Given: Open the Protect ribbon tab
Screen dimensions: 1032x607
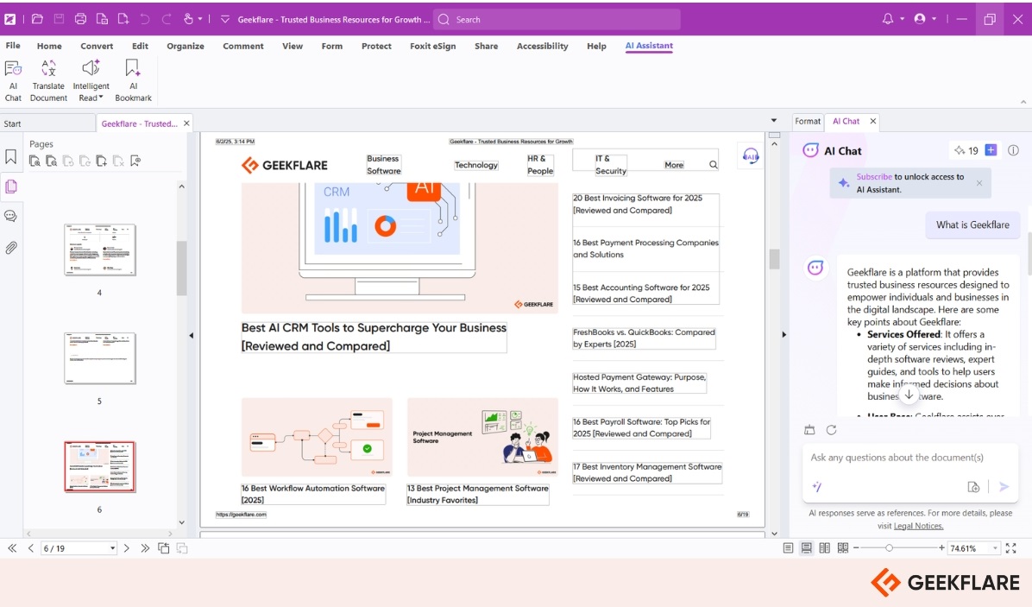Looking at the screenshot, I should [376, 46].
